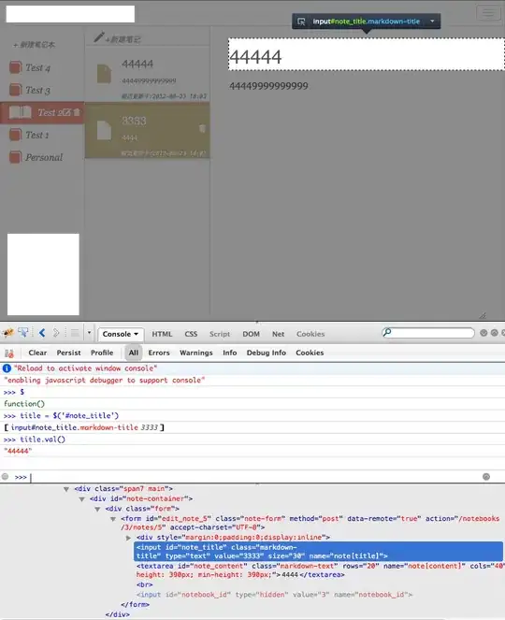Open the small arrow dropdown beside the lines icon
Image resolution: width=505 pixels, height=620 pixels.
click(89, 333)
